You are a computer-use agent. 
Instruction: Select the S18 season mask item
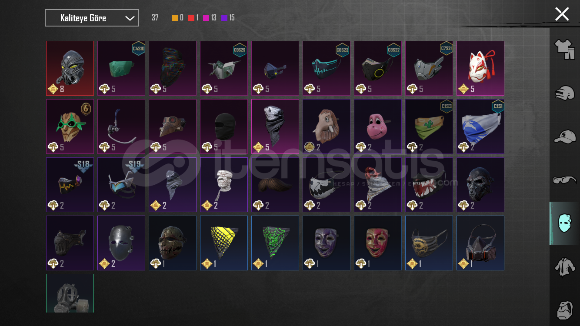coord(70,185)
